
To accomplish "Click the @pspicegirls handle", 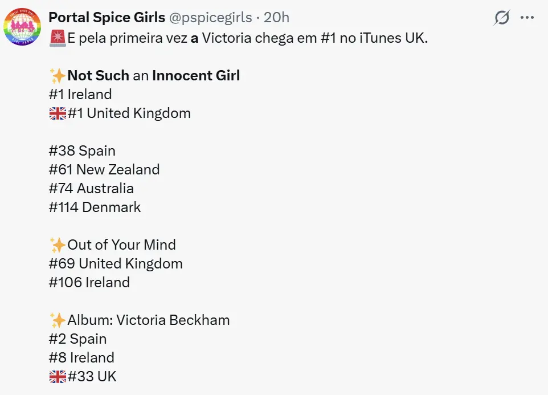I will (x=210, y=18).
